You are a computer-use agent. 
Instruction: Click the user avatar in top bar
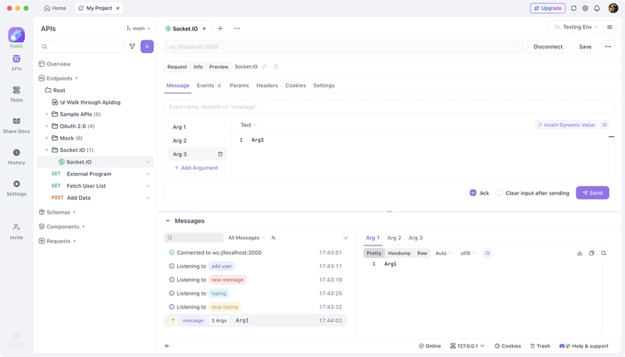tap(613, 8)
